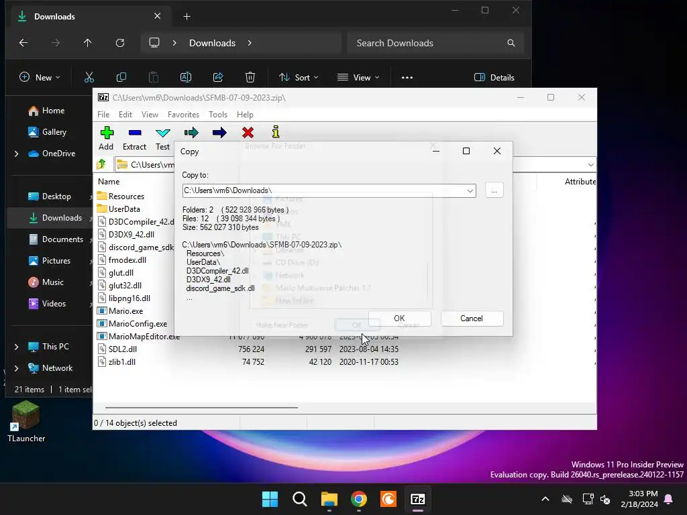
Task: Click the Share icon in File Explorer
Action: coord(218,78)
